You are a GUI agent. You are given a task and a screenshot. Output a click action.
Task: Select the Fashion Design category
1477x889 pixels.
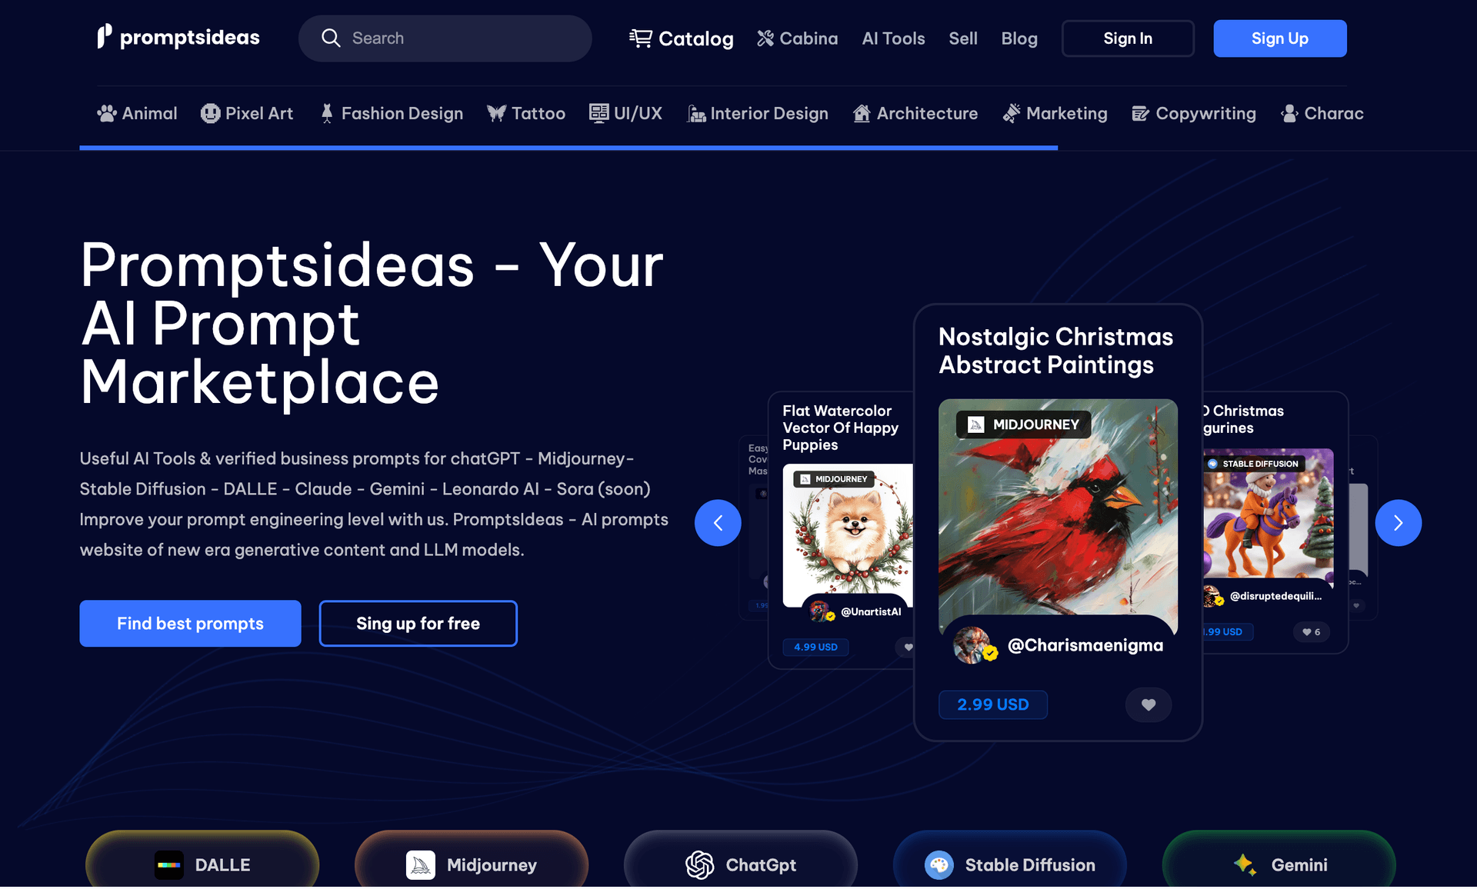coord(391,113)
